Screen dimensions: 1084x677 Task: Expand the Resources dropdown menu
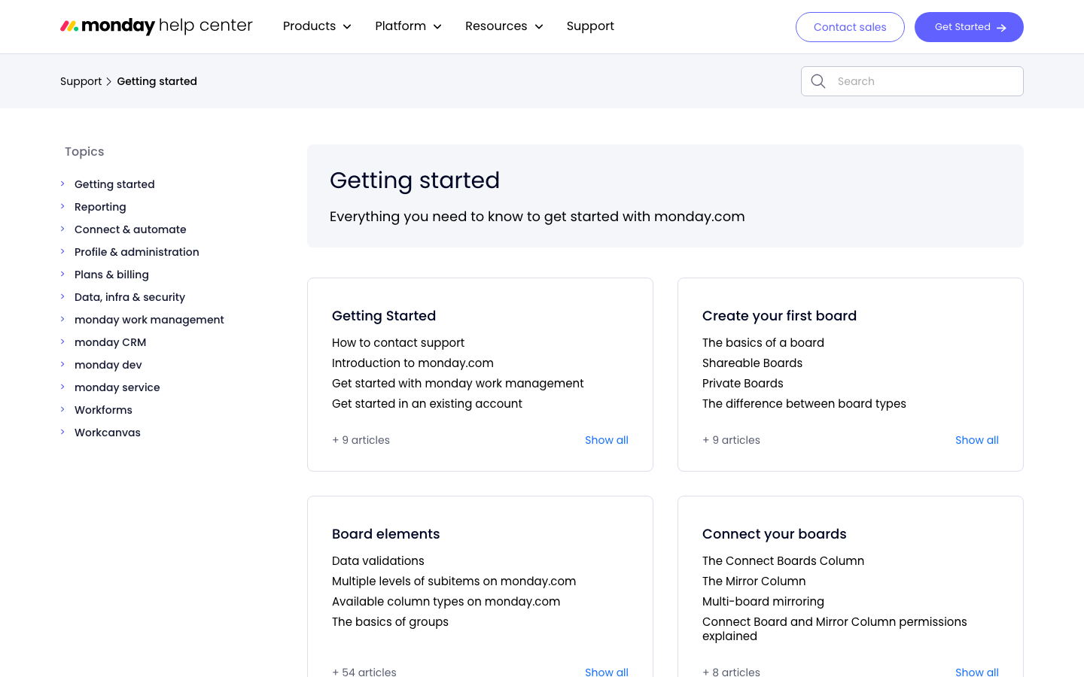[x=504, y=26]
